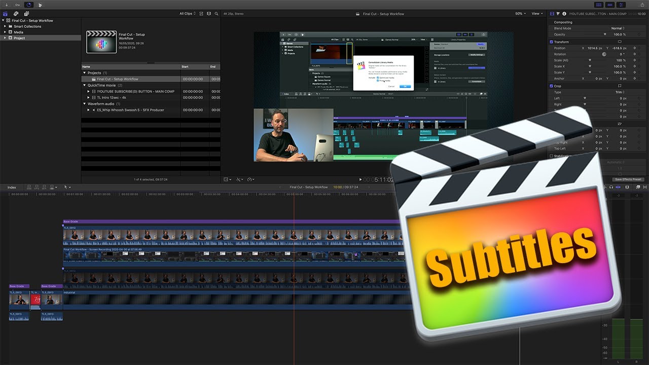Select Final Cut - Setup Workflow project row

pos(151,79)
